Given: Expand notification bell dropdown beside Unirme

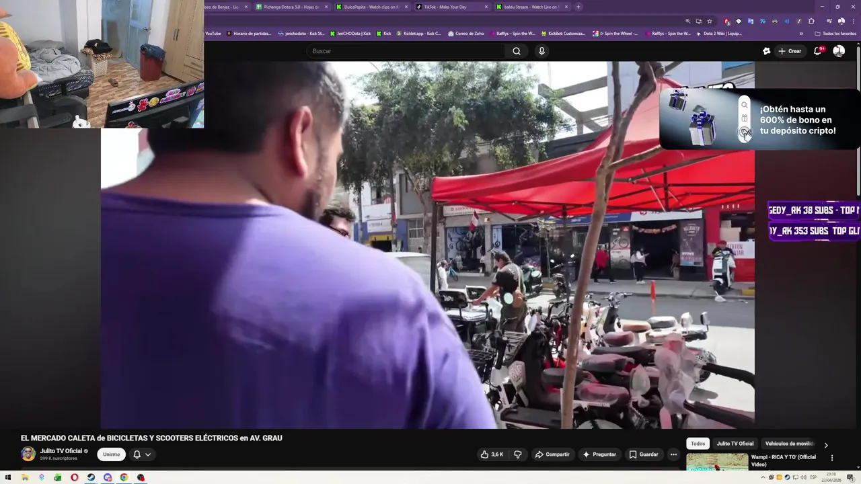Looking at the screenshot, I should 147,454.
